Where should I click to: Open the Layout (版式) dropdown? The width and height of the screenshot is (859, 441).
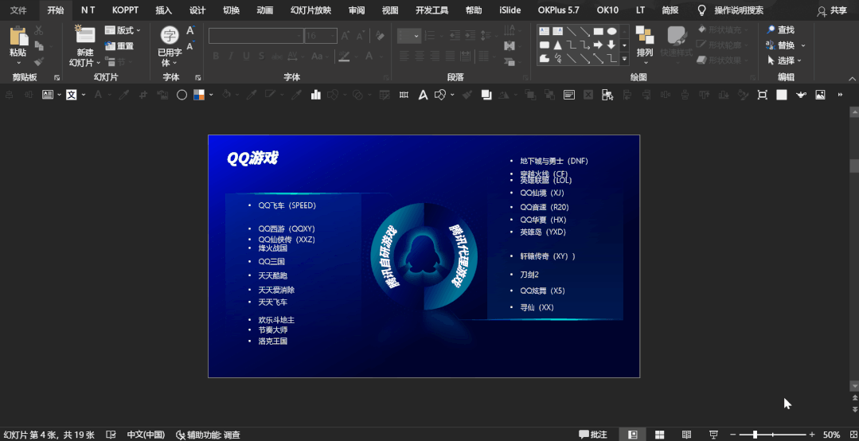(123, 30)
